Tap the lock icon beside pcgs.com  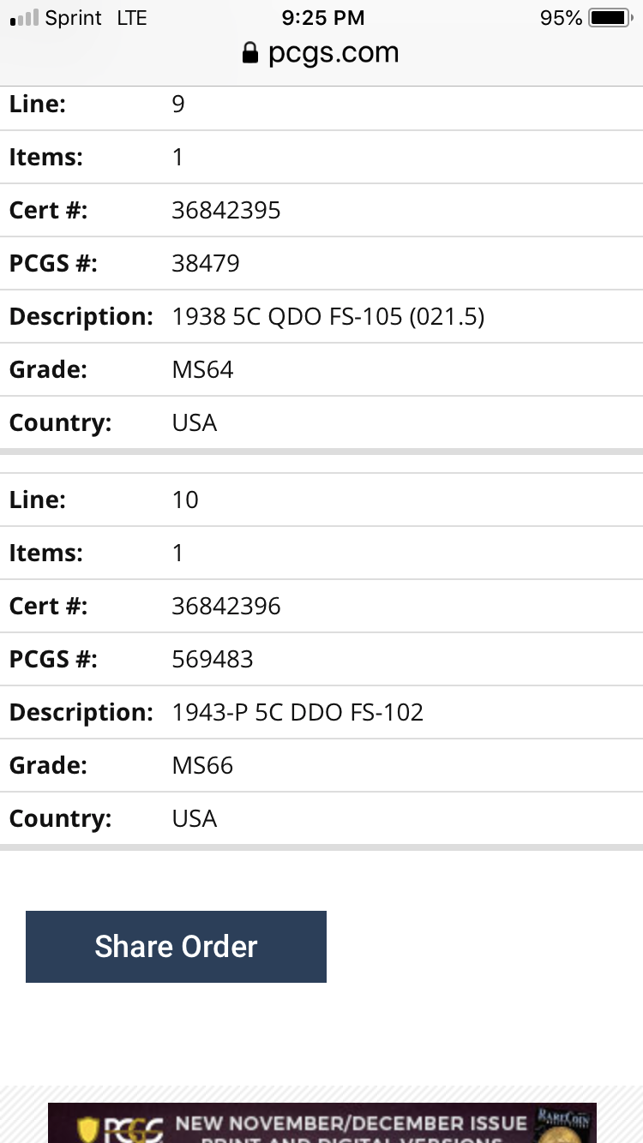(249, 54)
